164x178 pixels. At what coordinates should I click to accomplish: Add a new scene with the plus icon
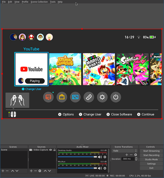[x=3, y=171]
